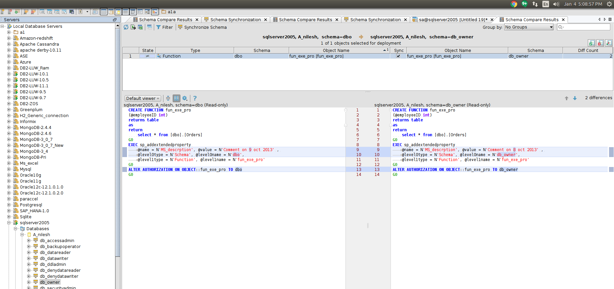Viewport: 614px width, 289px height.
Task: Toggle the side-by-side diff view button
Action: pos(176,98)
